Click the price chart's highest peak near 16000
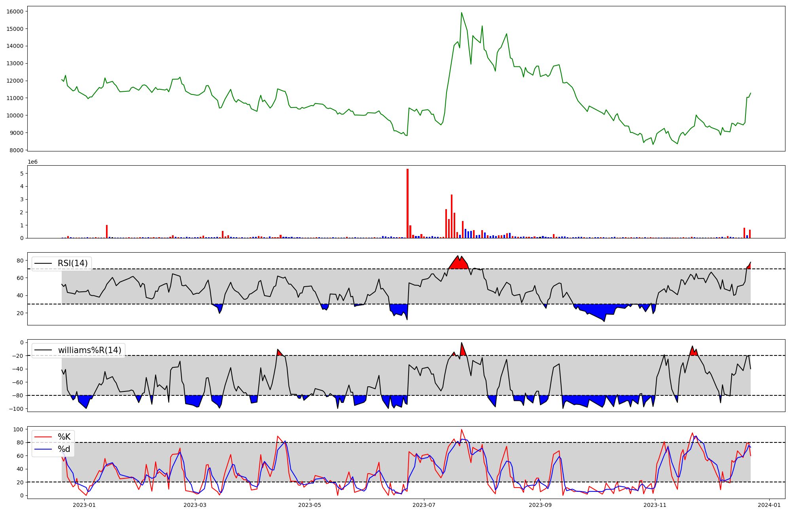This screenshot has width=791, height=514. pos(462,13)
